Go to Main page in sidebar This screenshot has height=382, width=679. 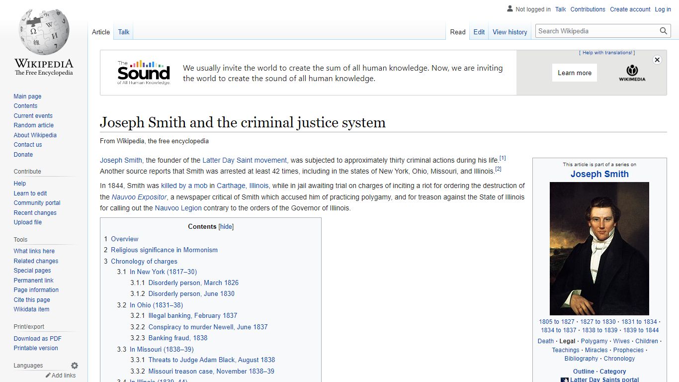tap(27, 96)
